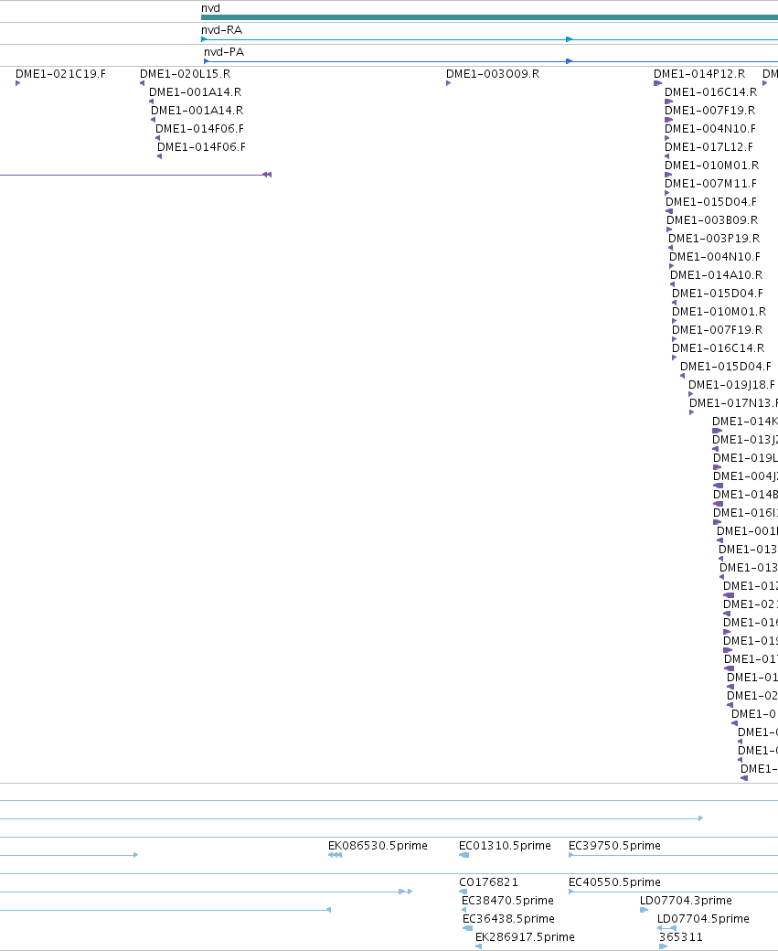Click the arrow glyph under DME1-021C19.F

tap(17, 83)
